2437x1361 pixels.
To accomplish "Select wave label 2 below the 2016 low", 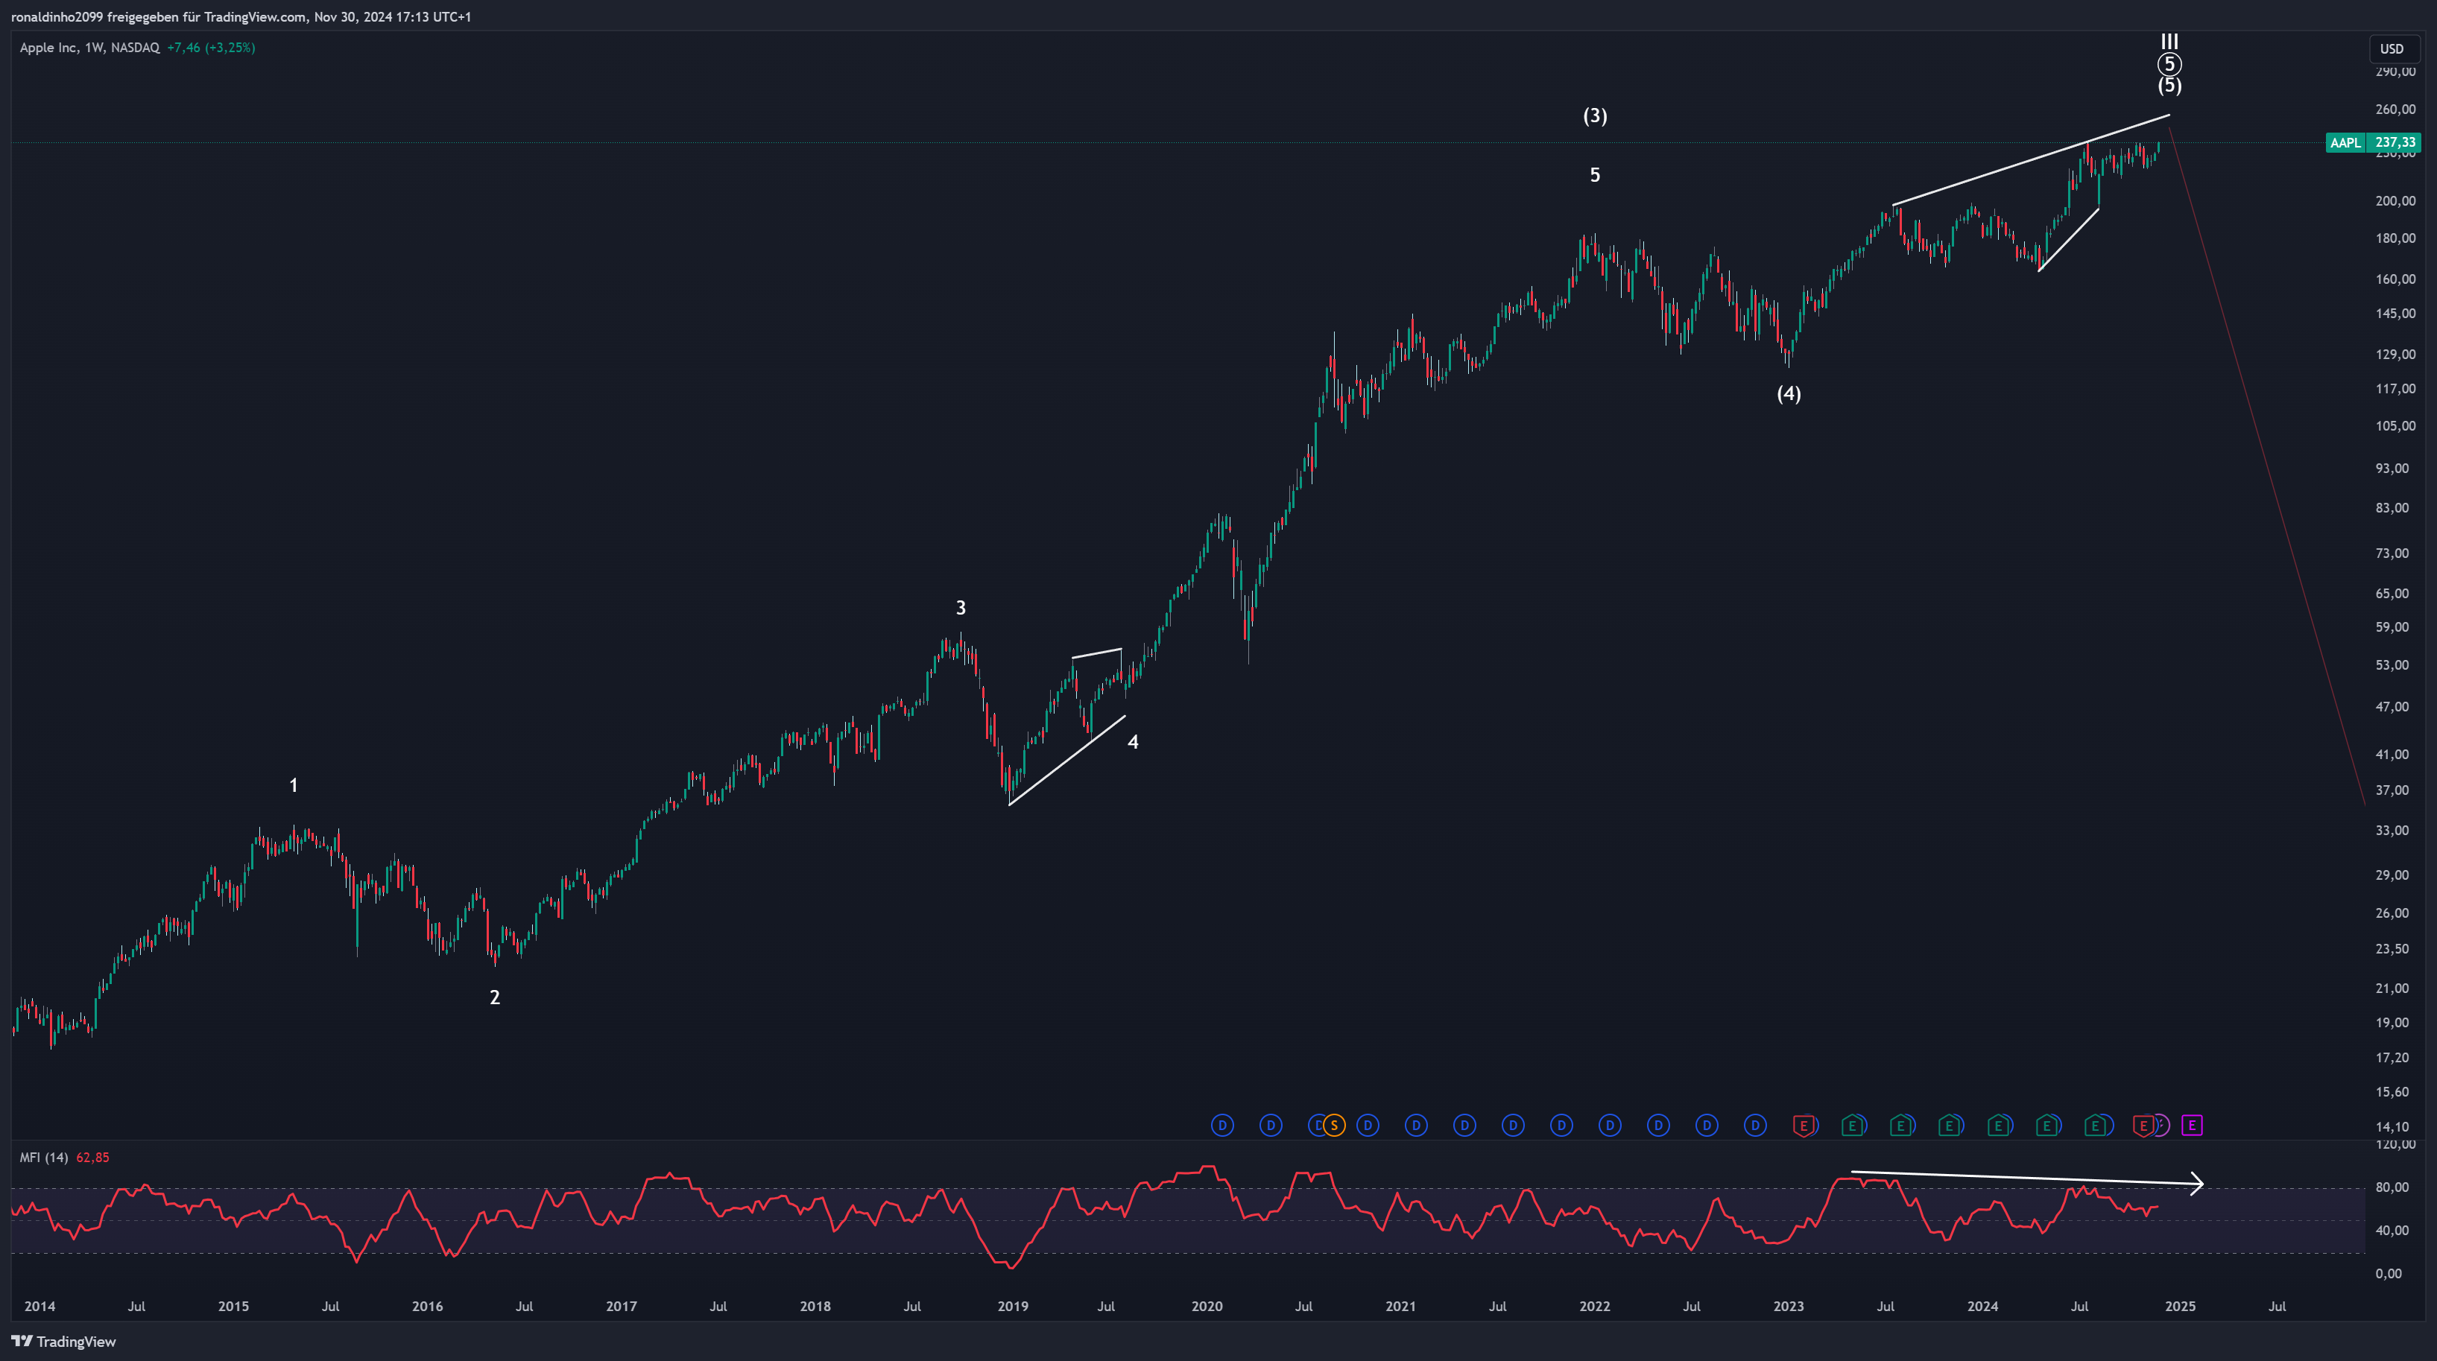I will click(x=495, y=997).
